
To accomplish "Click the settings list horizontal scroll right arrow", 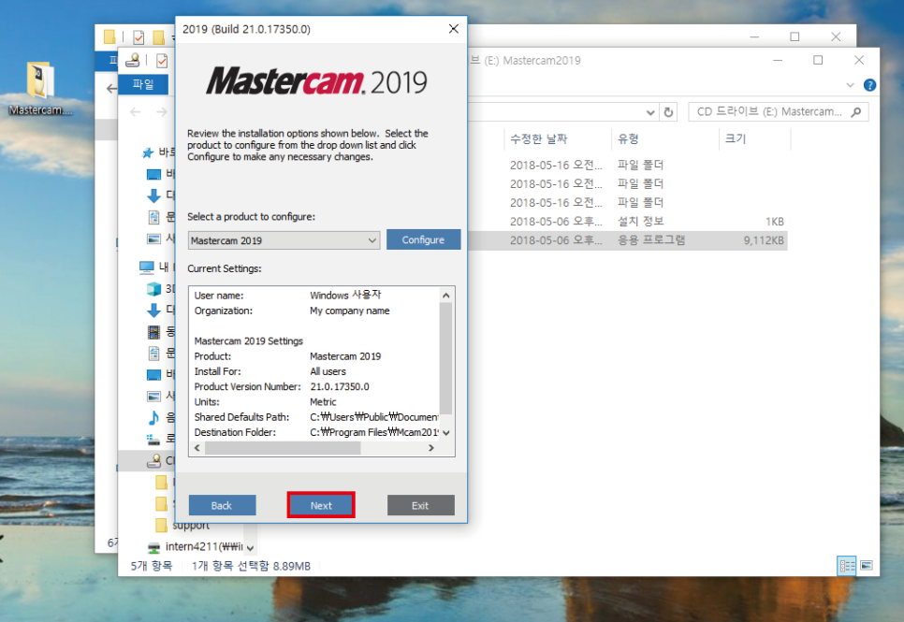I will [430, 448].
